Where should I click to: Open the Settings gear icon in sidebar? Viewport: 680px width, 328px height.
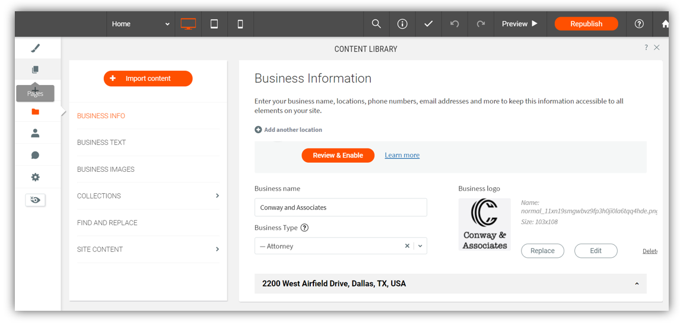point(36,177)
